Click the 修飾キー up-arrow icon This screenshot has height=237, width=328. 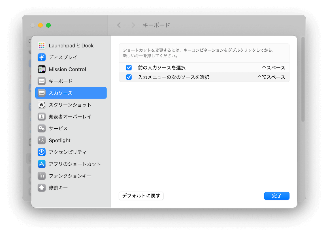(x=42, y=188)
